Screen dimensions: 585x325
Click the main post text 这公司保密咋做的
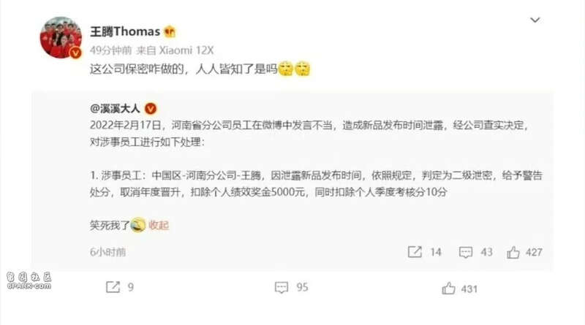pyautogui.click(x=137, y=69)
